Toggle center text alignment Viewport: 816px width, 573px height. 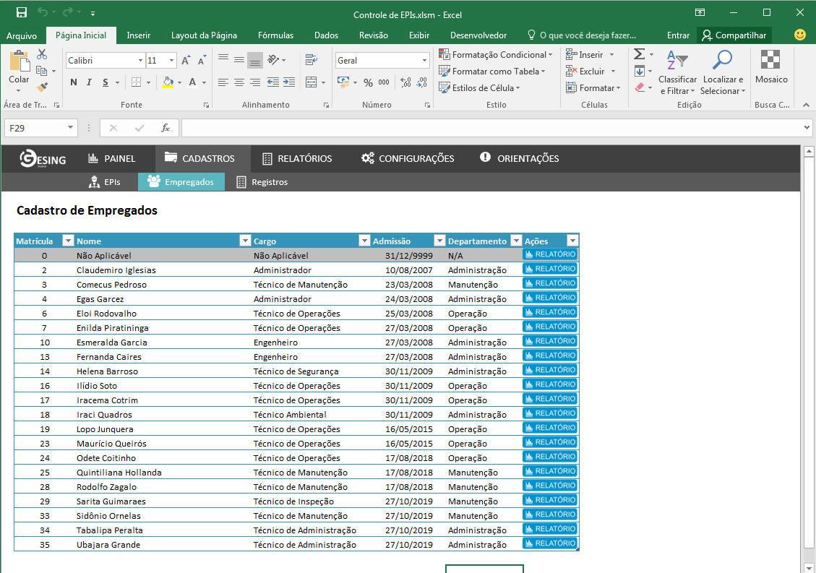click(x=239, y=83)
